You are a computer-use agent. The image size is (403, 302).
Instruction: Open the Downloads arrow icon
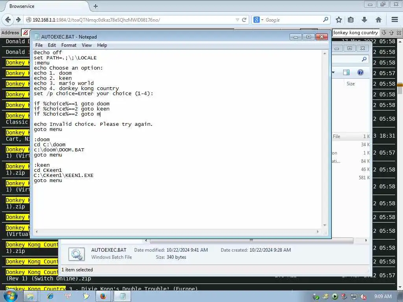tap(364, 20)
